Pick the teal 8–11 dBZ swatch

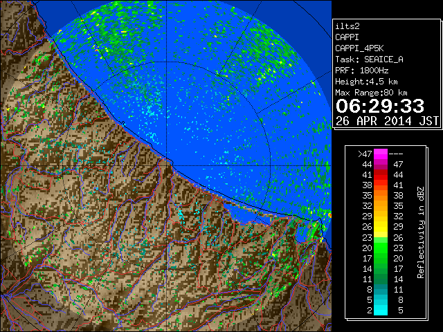381,290
